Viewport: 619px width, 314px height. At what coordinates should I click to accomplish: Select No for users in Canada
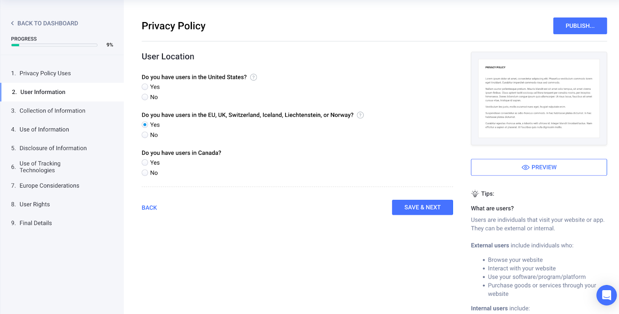coord(145,173)
